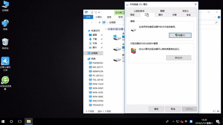Select network computer PC-201512
Viewport: 223px width, 125px height.
pyautogui.click(x=96, y=75)
